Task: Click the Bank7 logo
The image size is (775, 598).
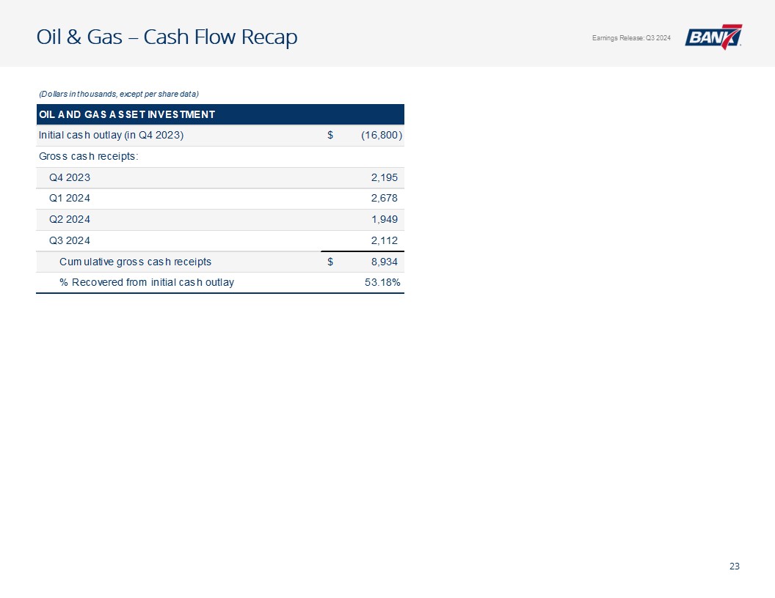Action: tap(713, 37)
